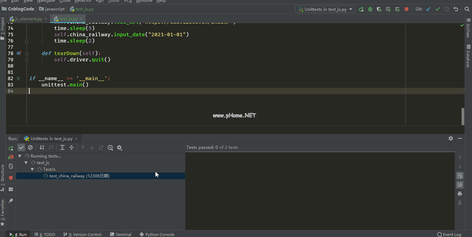Clear console with the trash icon
This screenshot has width=472, height=237.
tap(460, 203)
